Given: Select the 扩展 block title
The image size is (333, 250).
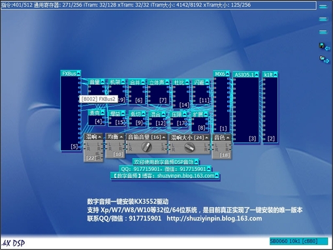Looking at the screenshot, I should click(198, 114).
